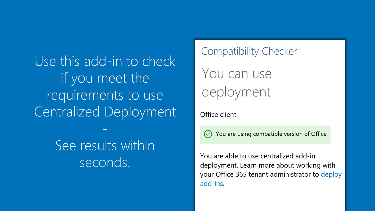
Task: Click the word "Office" ending the green banner
Action: [319, 134]
